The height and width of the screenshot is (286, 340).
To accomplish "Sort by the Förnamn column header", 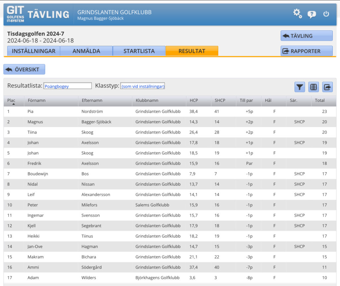I will pyautogui.click(x=51, y=101).
